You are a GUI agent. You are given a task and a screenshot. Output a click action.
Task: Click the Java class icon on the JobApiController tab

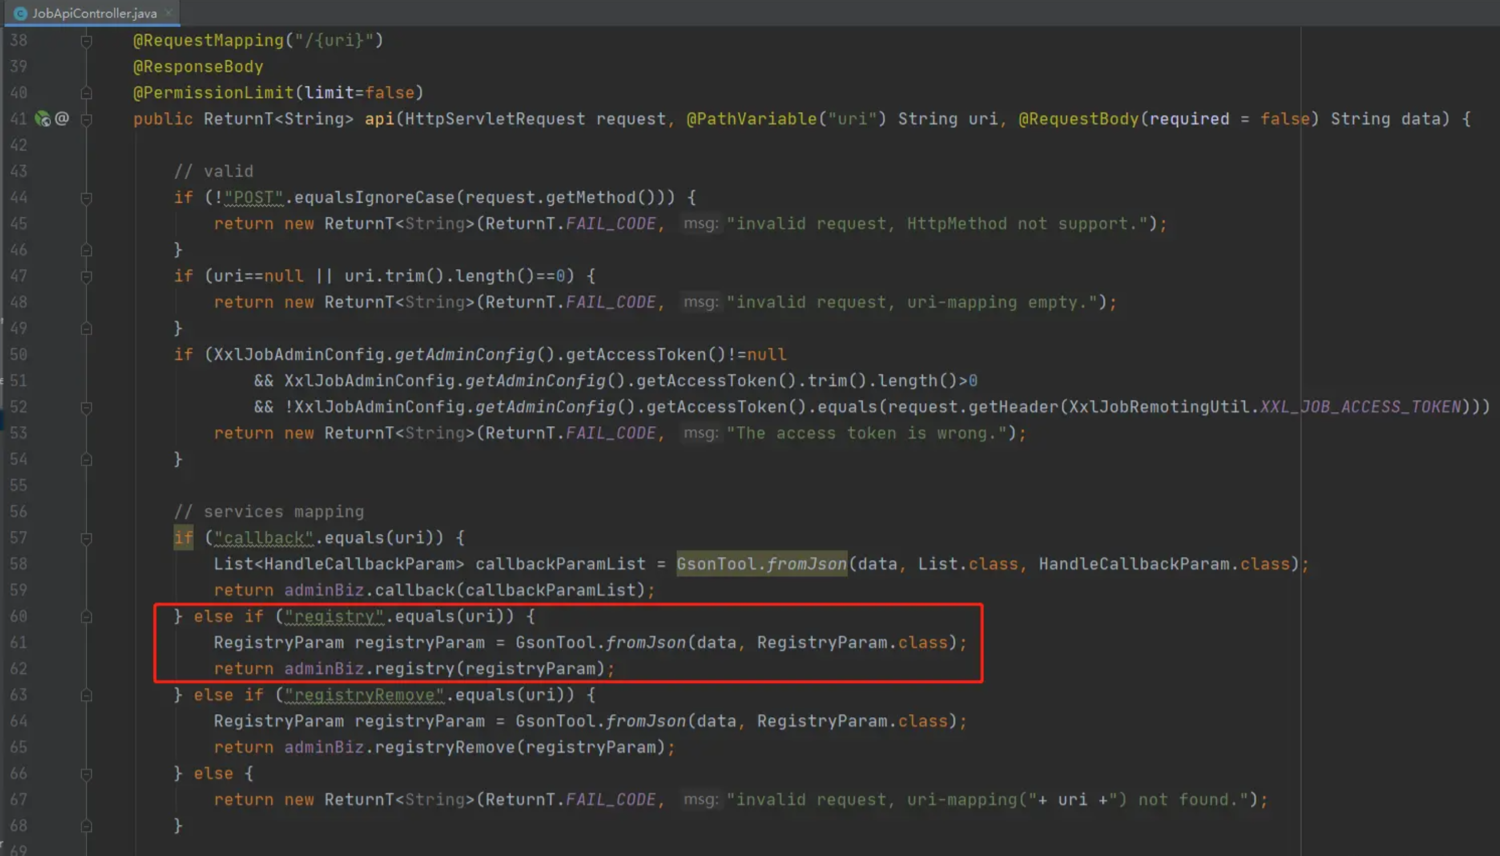[20, 13]
